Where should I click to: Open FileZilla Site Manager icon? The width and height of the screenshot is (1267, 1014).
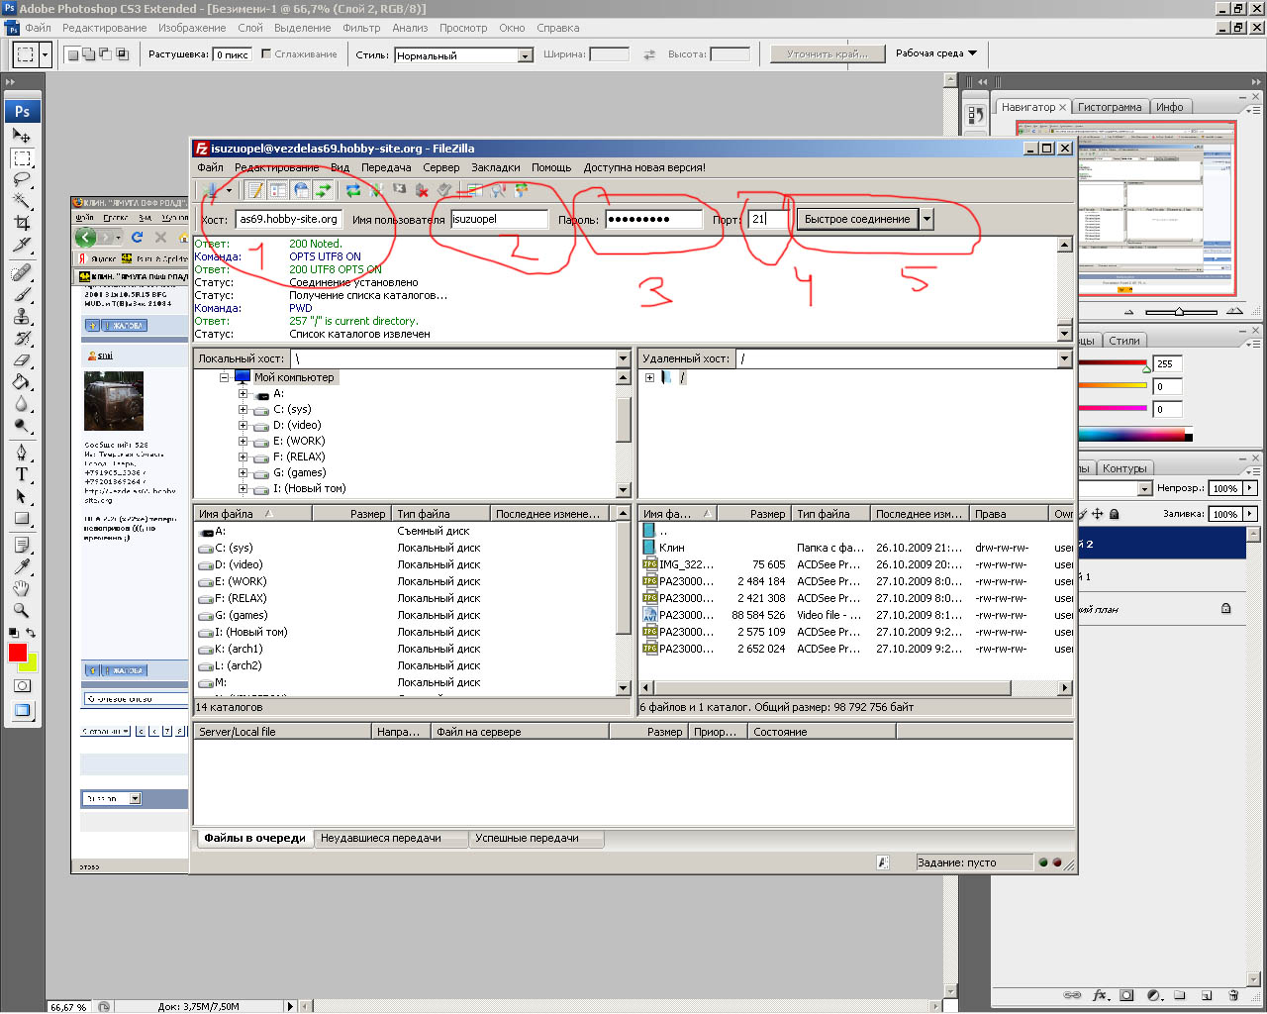coord(211,190)
